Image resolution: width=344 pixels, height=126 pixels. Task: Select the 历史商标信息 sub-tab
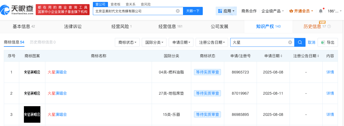coord(43,42)
